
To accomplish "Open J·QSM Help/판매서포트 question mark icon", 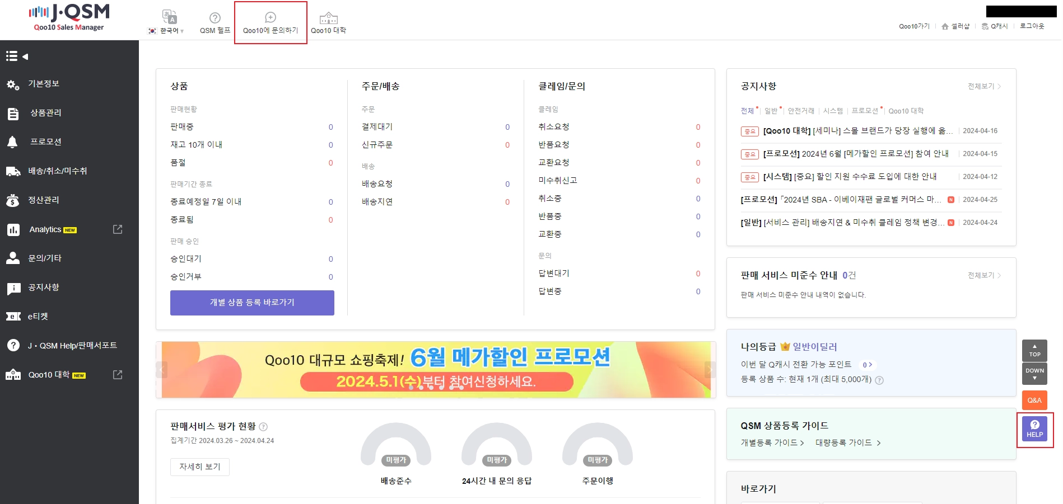I will click(13, 346).
